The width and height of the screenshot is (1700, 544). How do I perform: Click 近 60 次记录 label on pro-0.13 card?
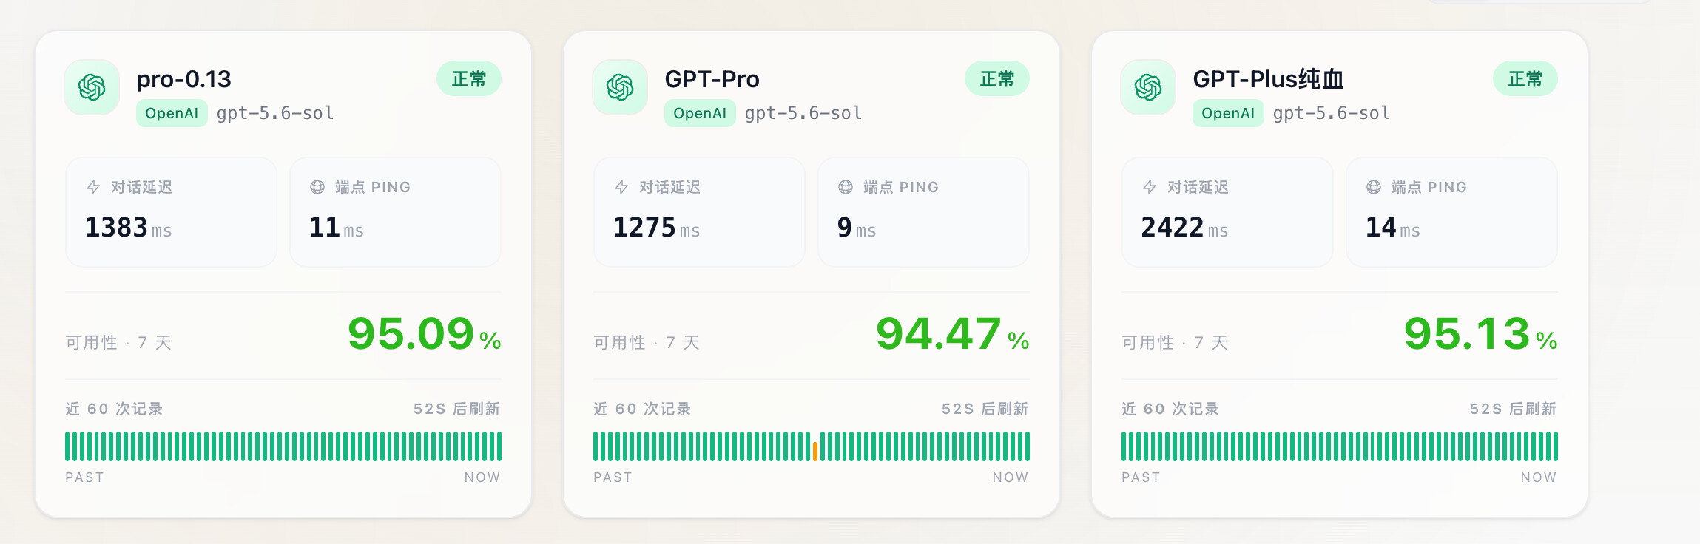(x=114, y=409)
